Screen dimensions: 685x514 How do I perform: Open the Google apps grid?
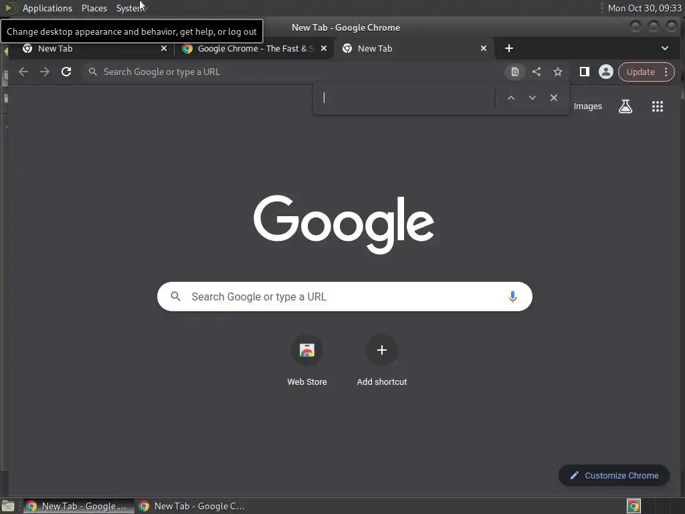click(x=658, y=106)
